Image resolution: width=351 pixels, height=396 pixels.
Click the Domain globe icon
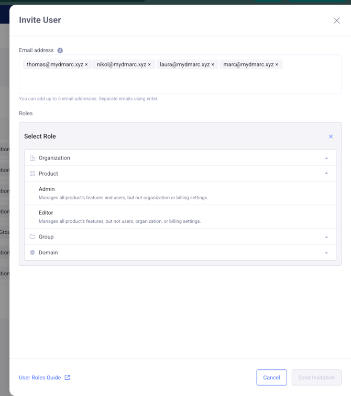pyautogui.click(x=32, y=253)
